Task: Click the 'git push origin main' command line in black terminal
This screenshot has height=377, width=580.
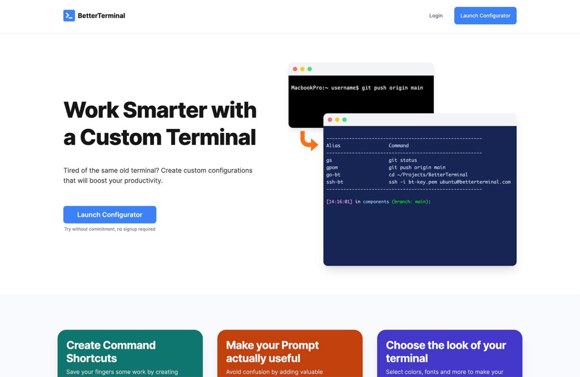Action: pyautogui.click(x=357, y=88)
